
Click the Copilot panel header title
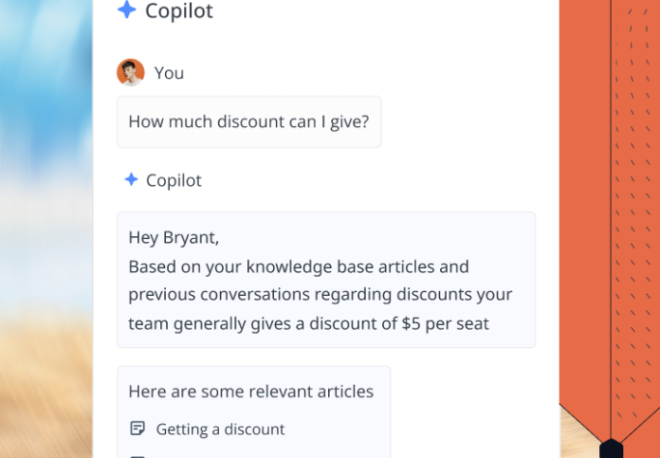[179, 12]
